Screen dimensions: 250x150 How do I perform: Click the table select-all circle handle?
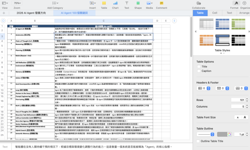(3, 21)
